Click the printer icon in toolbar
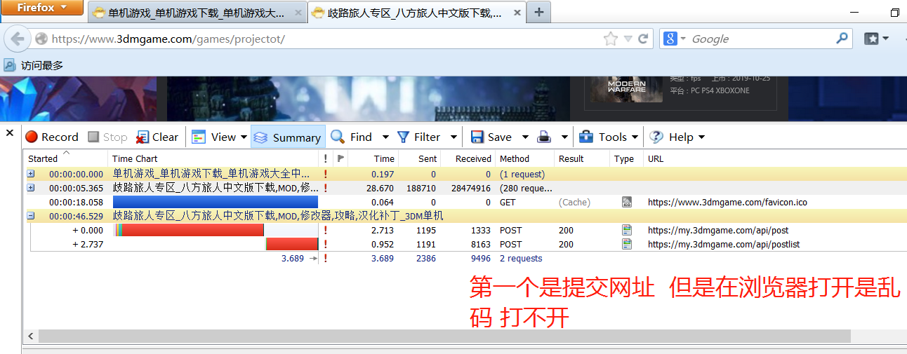This screenshot has height=354, width=907. [543, 137]
